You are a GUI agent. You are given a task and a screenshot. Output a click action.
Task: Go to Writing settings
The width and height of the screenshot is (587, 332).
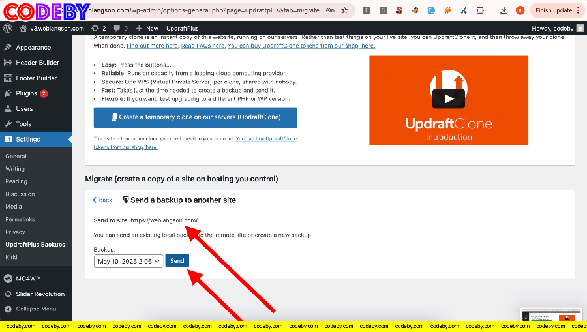(x=15, y=169)
